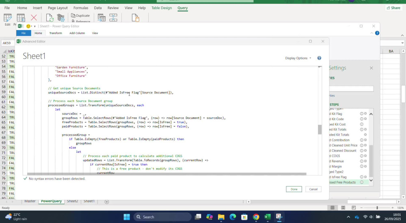Collapse the Excel ribbon chevron
Viewport: 406px width, 223px height.
402,35
